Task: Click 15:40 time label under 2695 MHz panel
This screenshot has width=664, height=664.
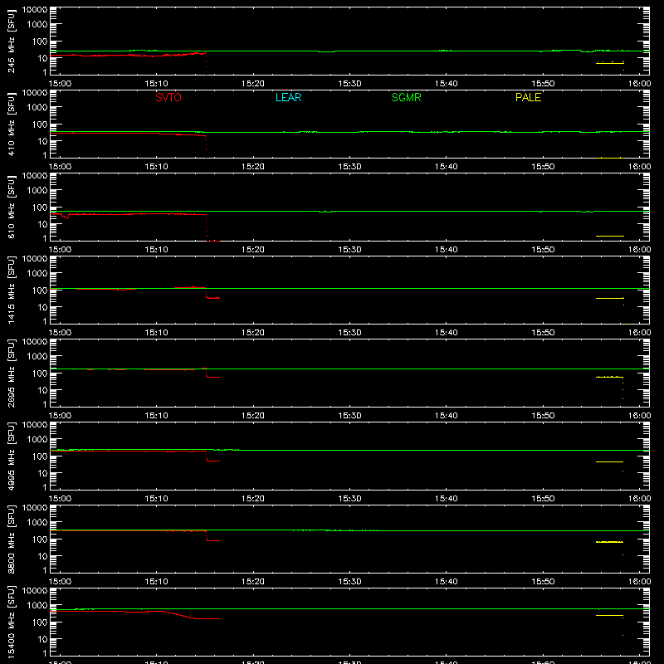Action: point(447,416)
